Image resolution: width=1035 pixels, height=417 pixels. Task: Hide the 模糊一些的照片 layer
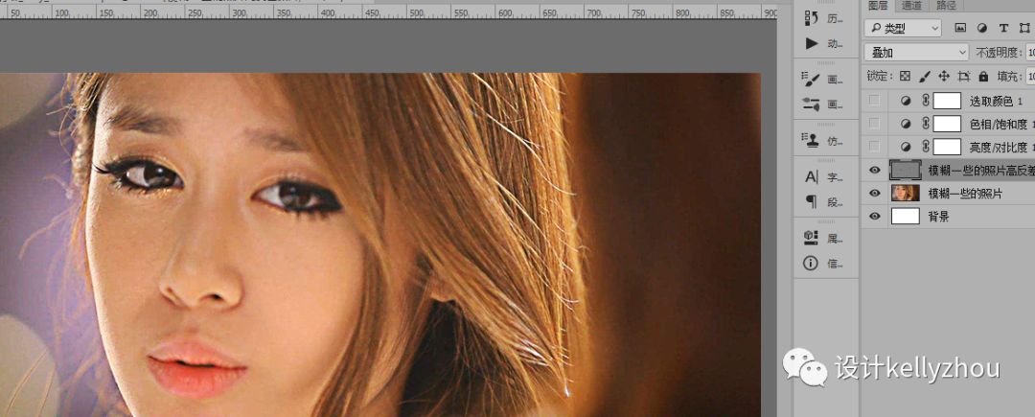[x=875, y=194]
